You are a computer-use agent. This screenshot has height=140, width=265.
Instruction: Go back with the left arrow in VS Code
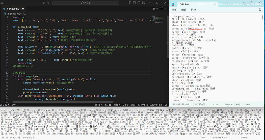pyautogui.click(x=44, y=3)
